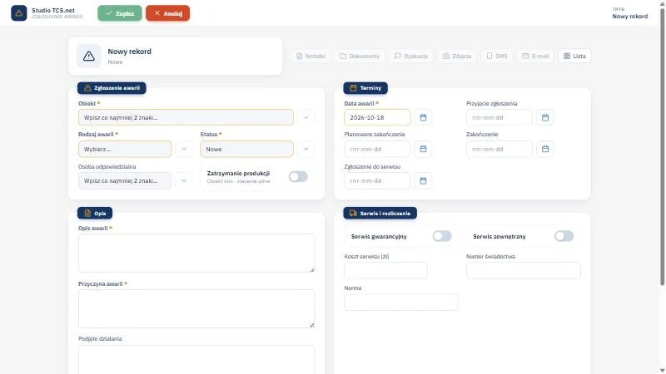Click the Przyczyna awarii text area
The image size is (666, 374).
coord(196,308)
